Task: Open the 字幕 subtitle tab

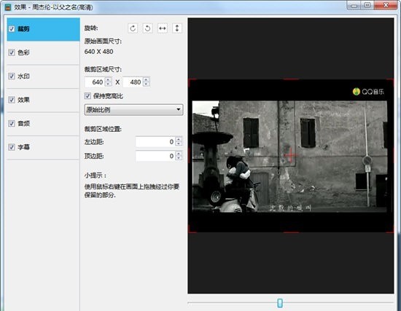Action: [x=44, y=147]
